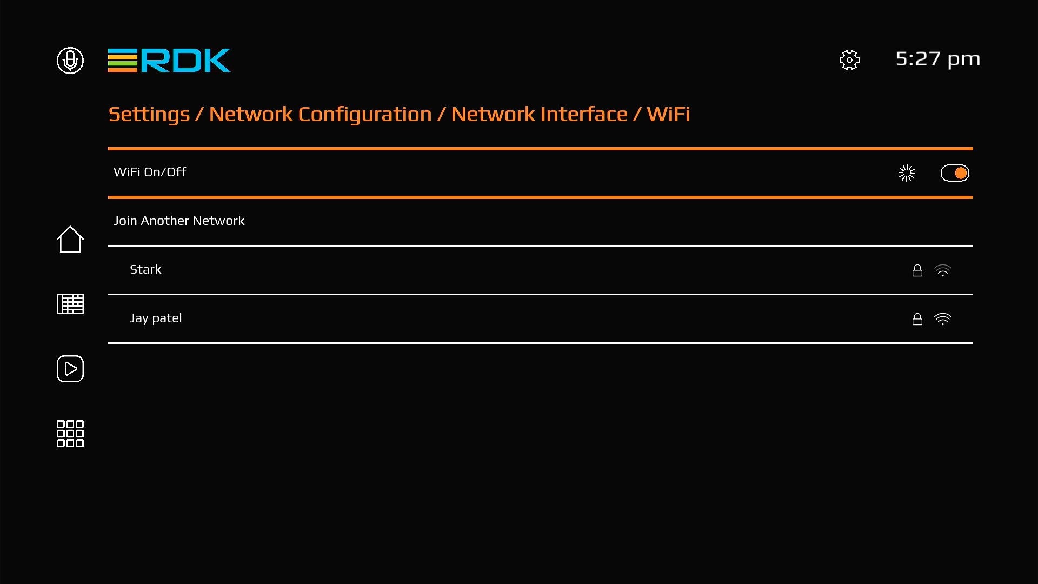Viewport: 1038px width, 584px height.
Task: Select the WiFi On/Off row label
Action: (x=150, y=172)
